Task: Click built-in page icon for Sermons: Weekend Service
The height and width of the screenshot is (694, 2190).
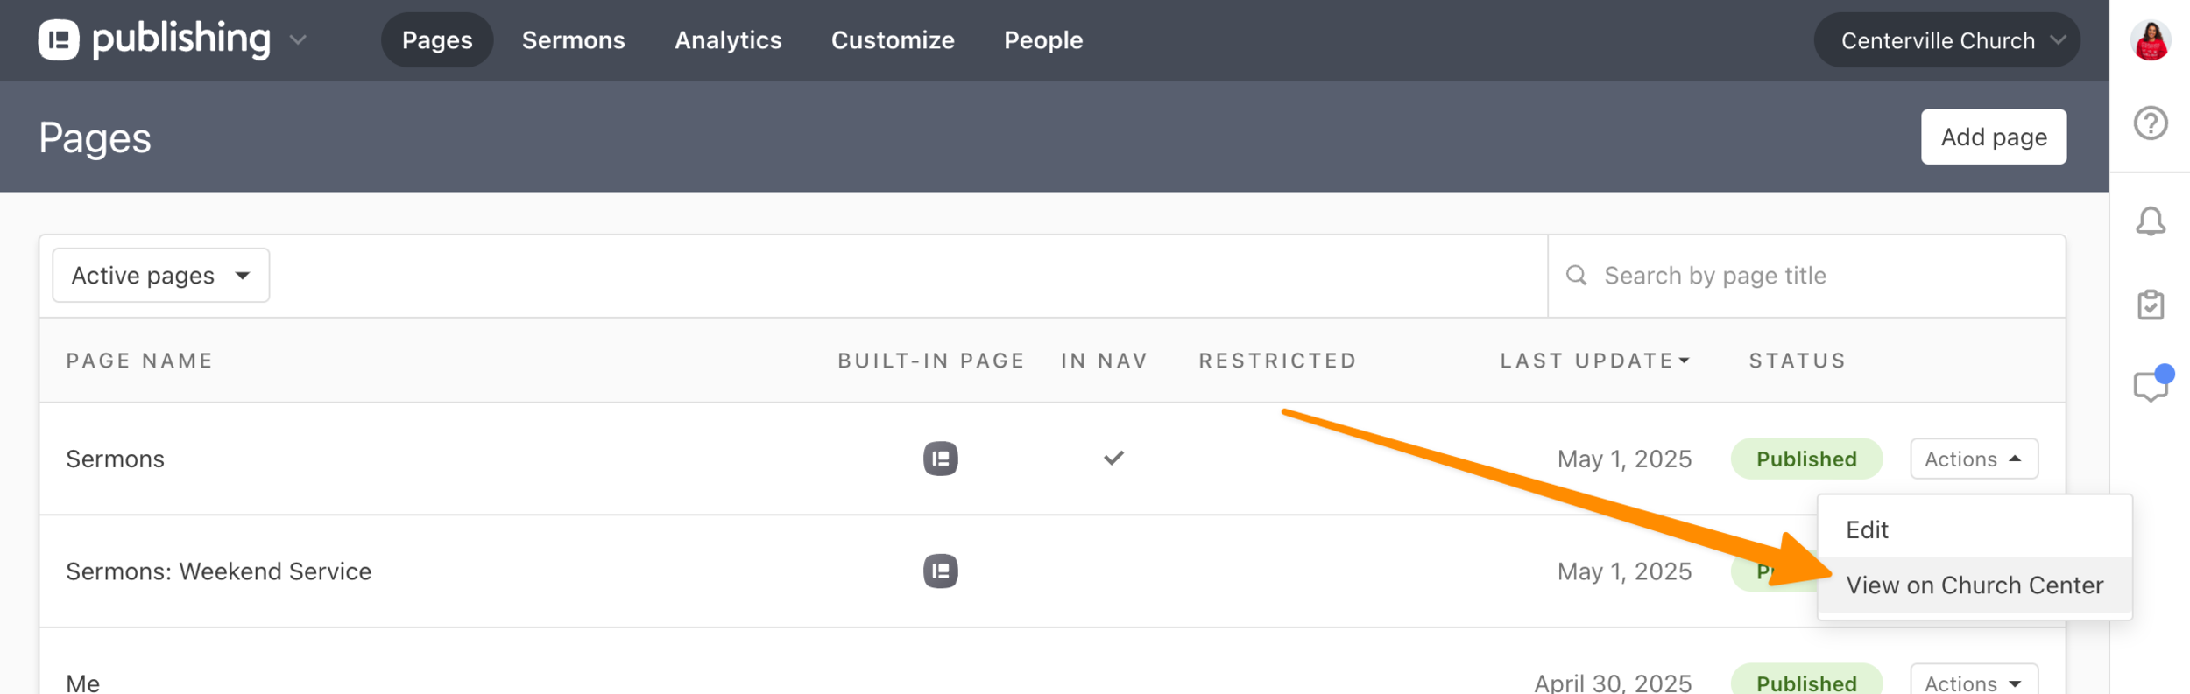Action: [x=940, y=571]
